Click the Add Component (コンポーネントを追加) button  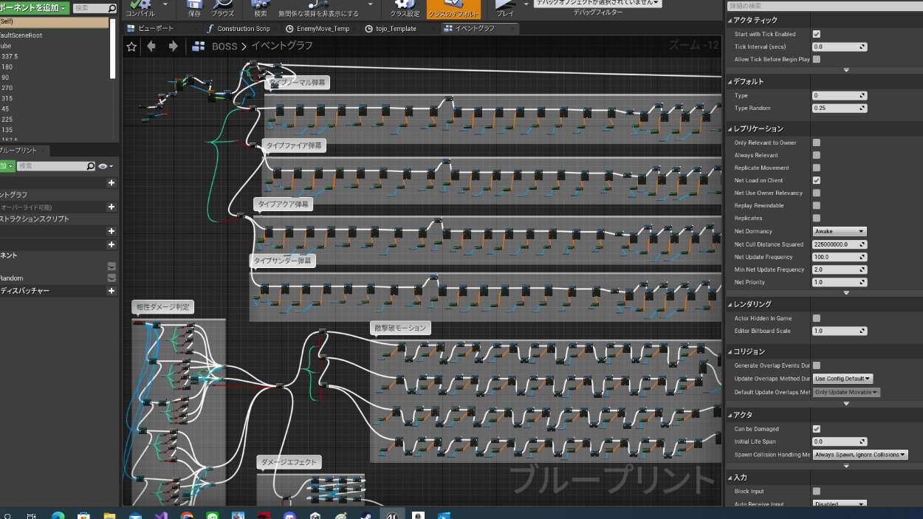click(x=34, y=8)
